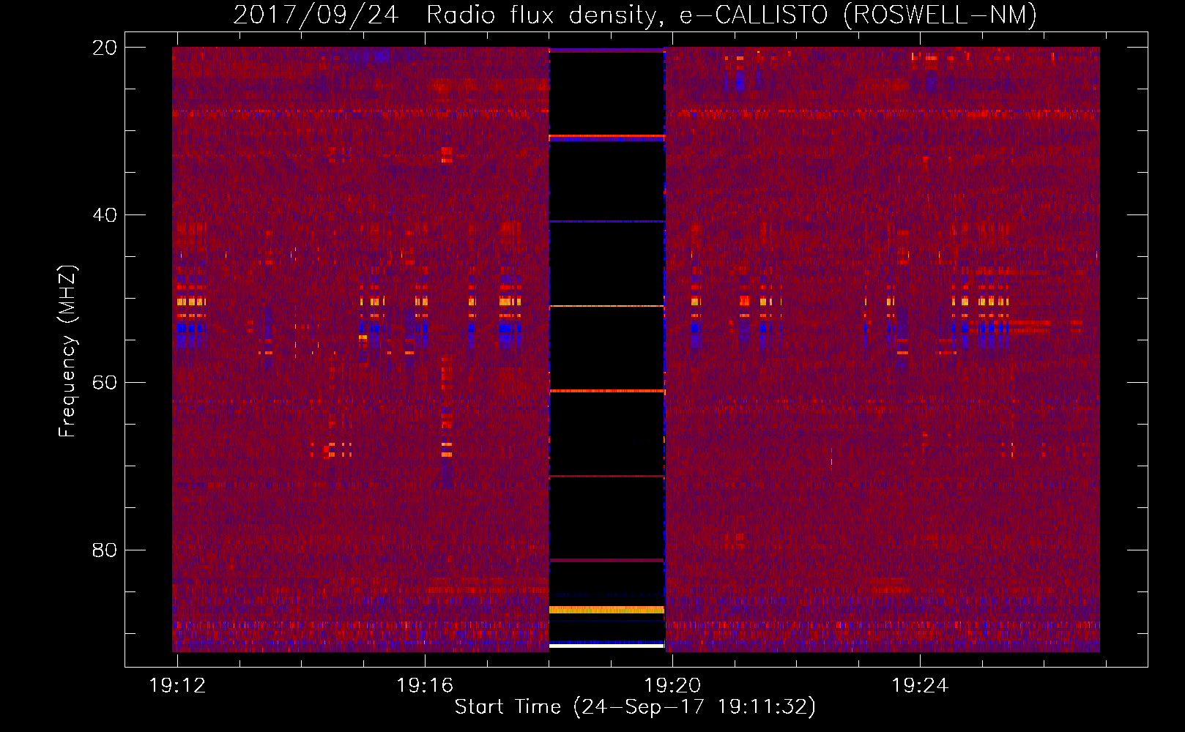Click the 'Start Time (24-Sep-17 19:11:32)' label
1185x732 pixels.
635,707
